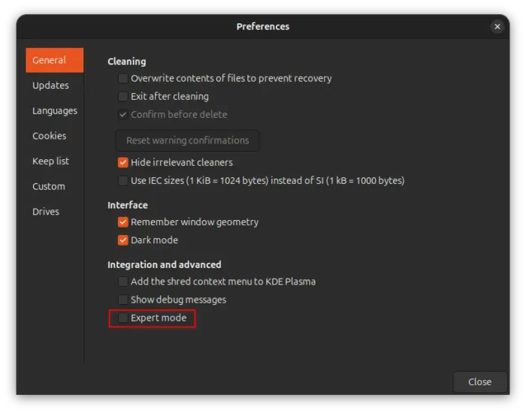Uncheck Hide irrelevant cleaners
The image size is (526, 413).
tap(123, 162)
